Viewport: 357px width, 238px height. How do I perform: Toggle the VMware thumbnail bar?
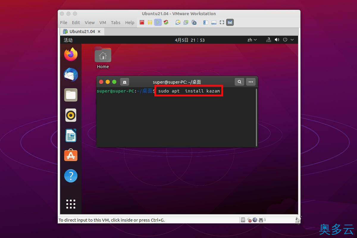pos(214,22)
